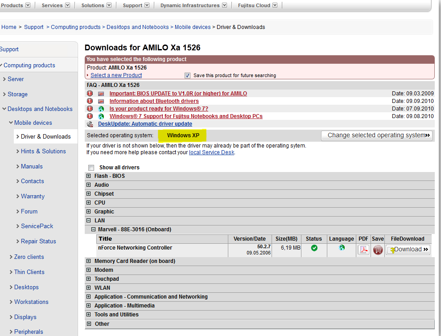
Task: Click Change selected operating system button
Action: [377, 135]
